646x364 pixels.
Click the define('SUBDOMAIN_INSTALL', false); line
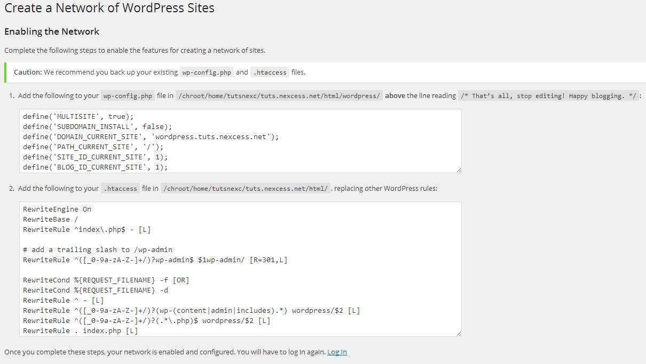pos(98,126)
